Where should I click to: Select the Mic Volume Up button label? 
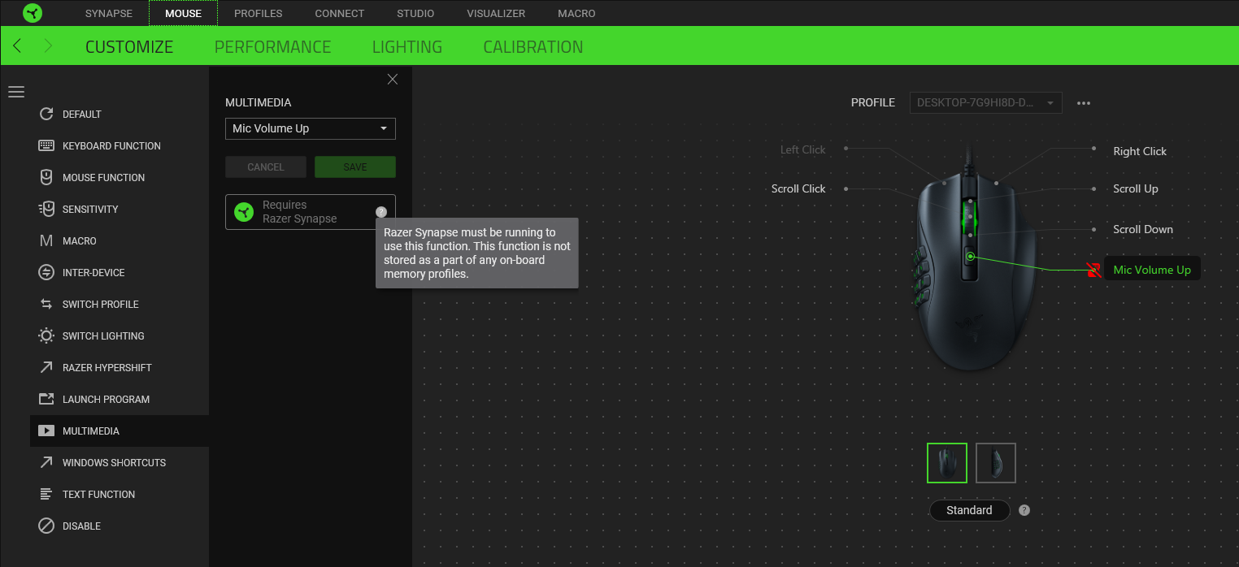[x=1152, y=270]
